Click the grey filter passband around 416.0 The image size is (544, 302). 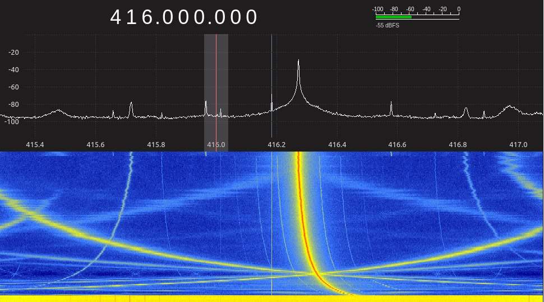point(216,93)
